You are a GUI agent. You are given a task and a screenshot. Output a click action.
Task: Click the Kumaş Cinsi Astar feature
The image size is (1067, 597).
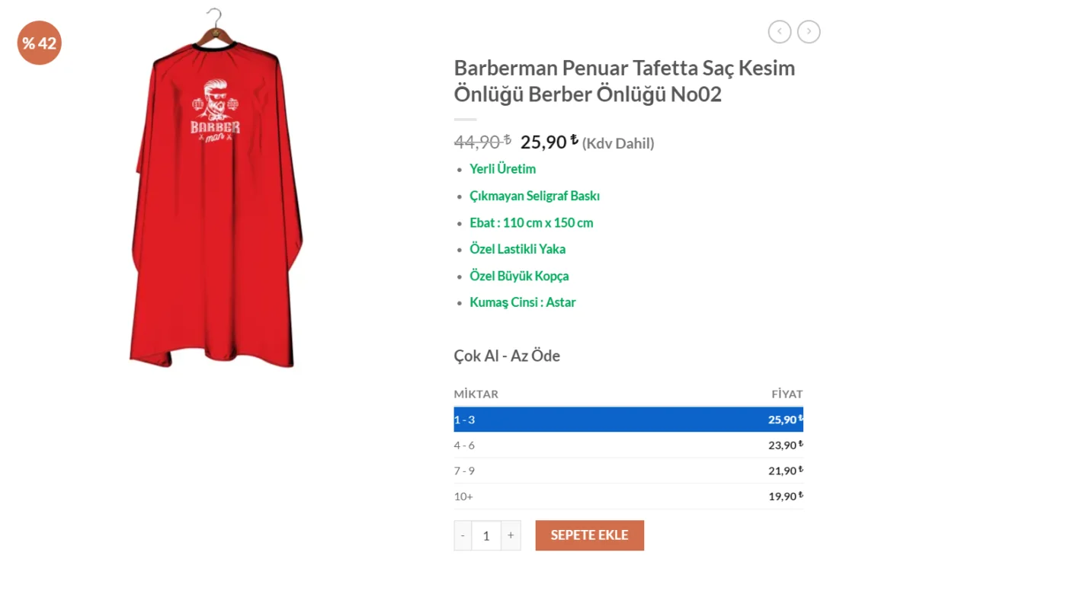[x=523, y=302]
